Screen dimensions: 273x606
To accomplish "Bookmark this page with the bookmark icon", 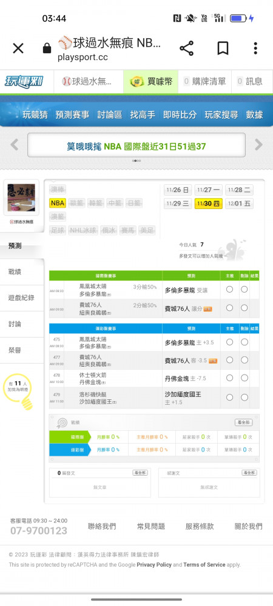I will [223, 48].
